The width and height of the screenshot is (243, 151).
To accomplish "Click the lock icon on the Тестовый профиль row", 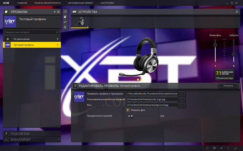I will tap(58, 45).
